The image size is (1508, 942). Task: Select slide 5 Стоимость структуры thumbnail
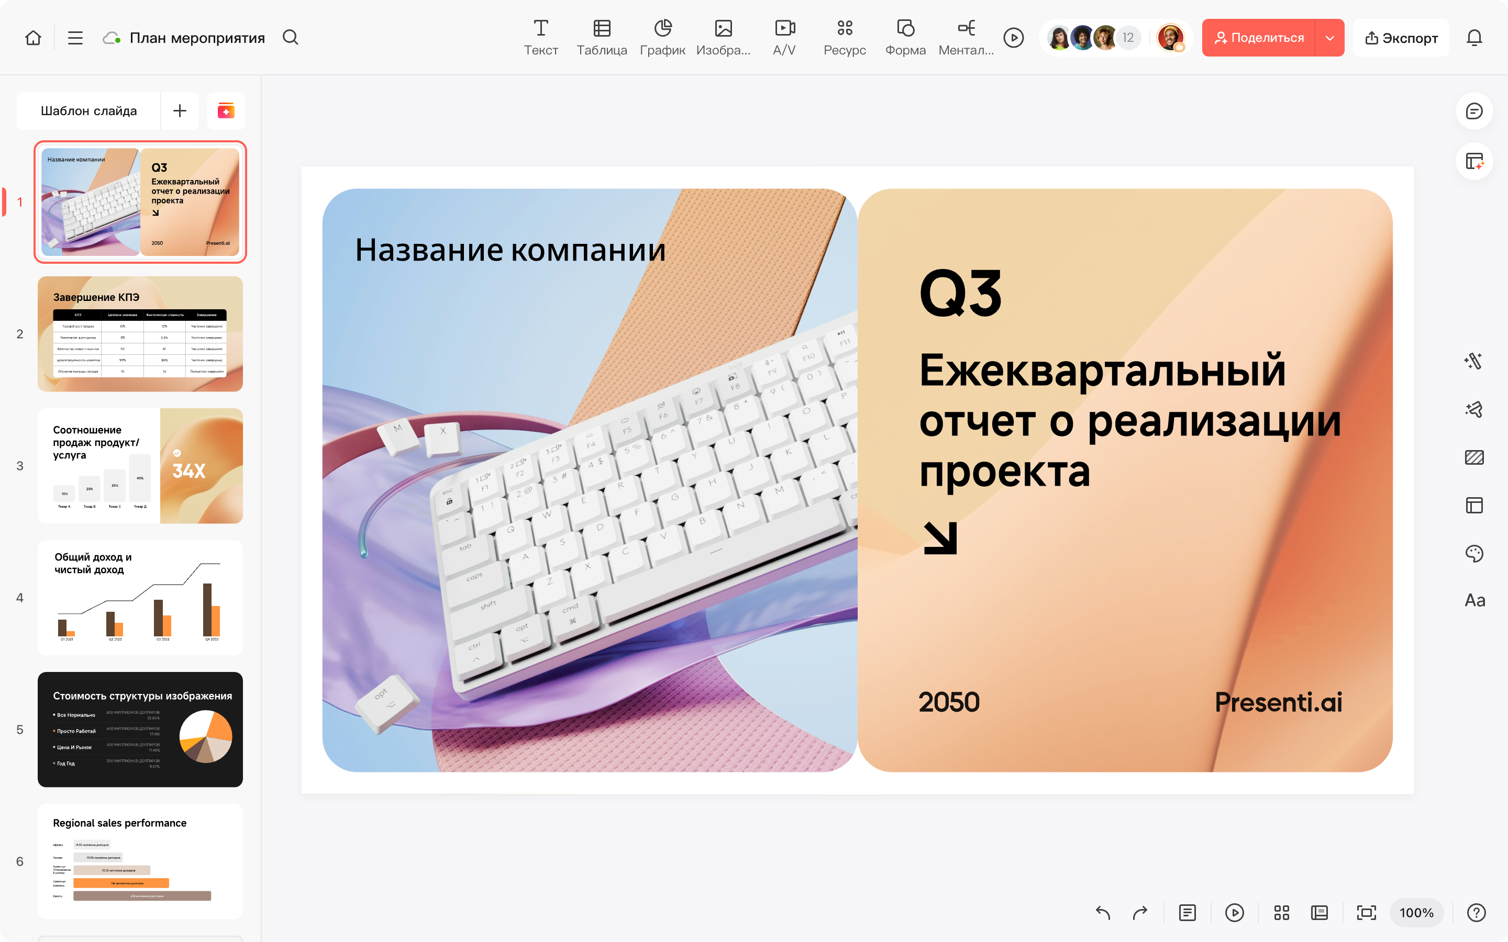(140, 729)
